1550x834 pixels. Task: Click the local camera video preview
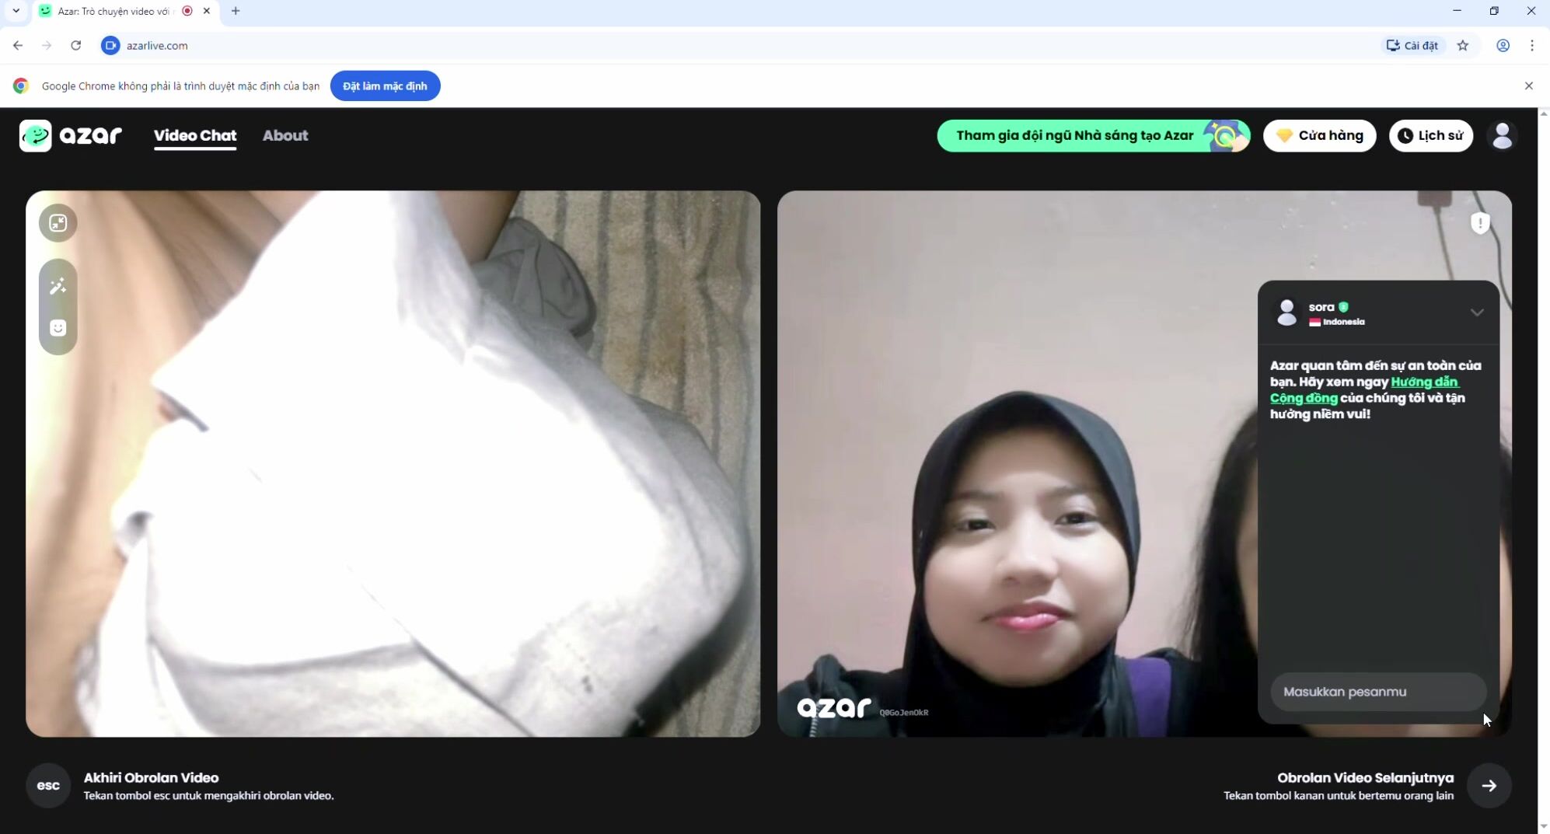(x=393, y=464)
